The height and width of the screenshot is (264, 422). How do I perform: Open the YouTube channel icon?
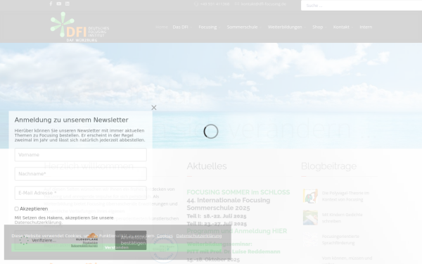(x=59, y=4)
